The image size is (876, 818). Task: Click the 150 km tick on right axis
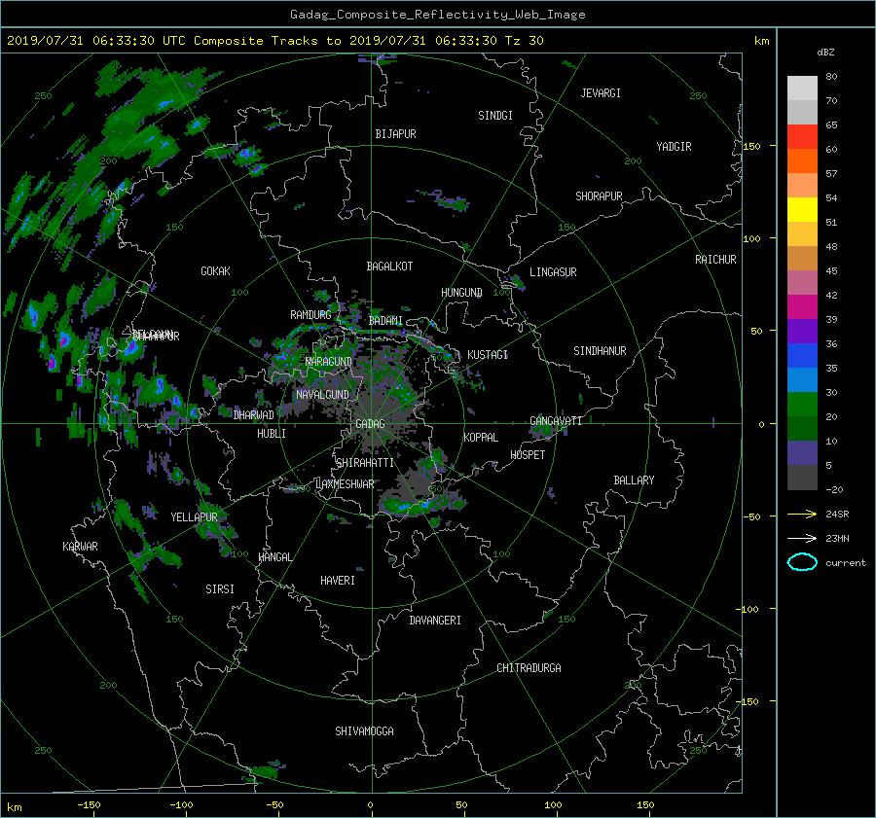coord(752,146)
